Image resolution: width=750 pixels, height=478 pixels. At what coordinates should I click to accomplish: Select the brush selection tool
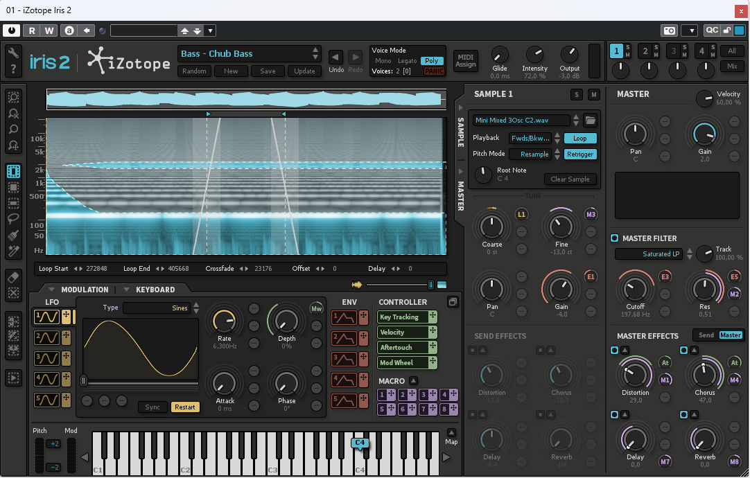point(13,235)
